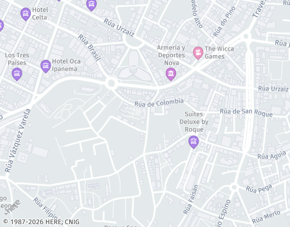
Task: Click the Los Tres Países hotel pin
Action: tap(17, 74)
